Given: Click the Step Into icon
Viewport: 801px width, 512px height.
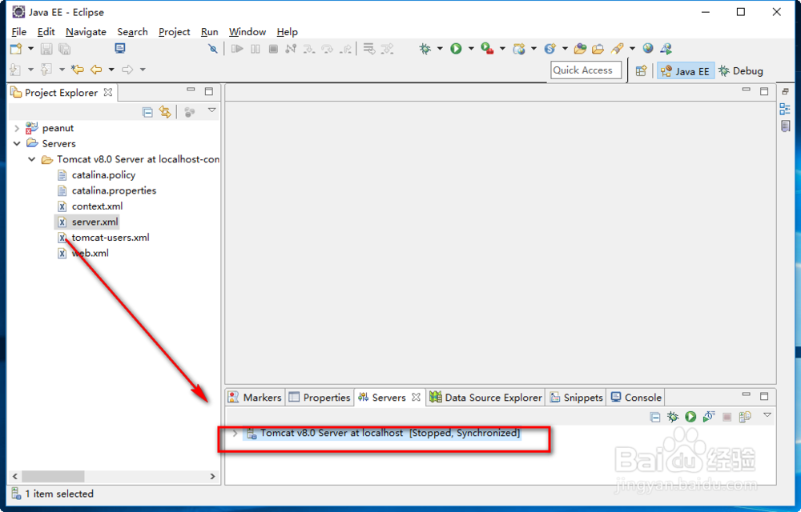Looking at the screenshot, I should 309,49.
